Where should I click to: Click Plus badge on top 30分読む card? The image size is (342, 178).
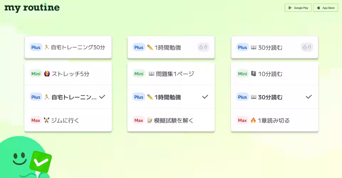(242, 47)
